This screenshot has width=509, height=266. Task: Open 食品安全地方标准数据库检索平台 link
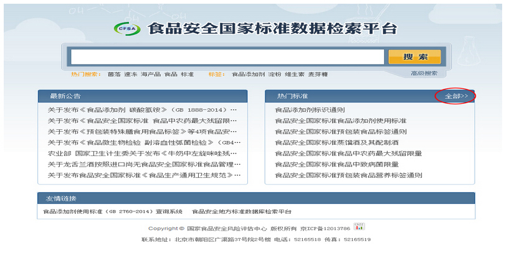click(x=242, y=211)
